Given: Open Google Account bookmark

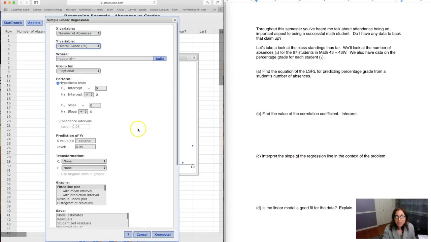Looking at the screenshot, I should point(159,10).
